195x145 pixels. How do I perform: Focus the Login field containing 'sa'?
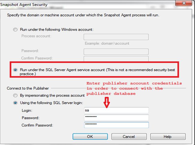(116, 111)
